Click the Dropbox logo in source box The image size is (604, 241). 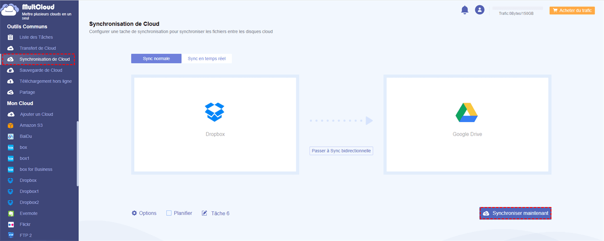tap(215, 112)
